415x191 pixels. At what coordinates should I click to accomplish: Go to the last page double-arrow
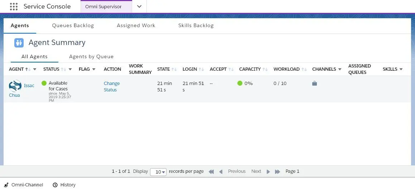[278, 172]
